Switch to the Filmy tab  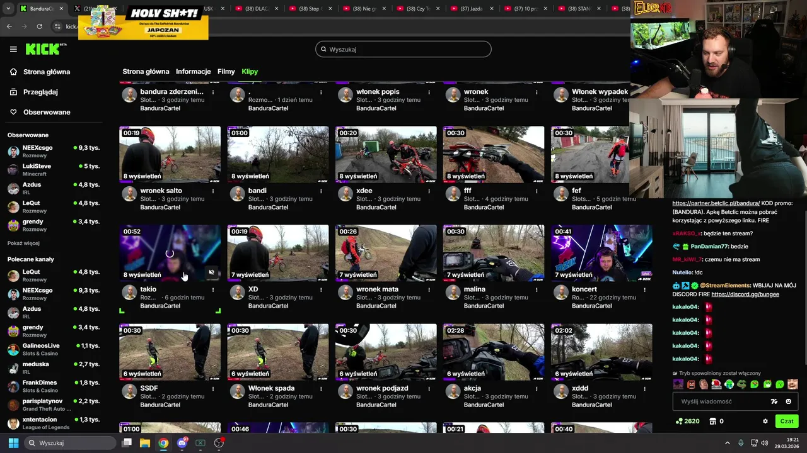(x=226, y=72)
